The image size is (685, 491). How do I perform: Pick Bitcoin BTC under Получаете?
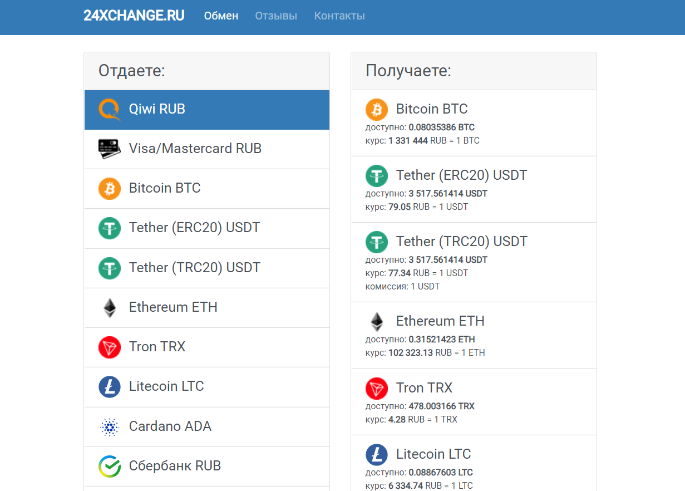474,123
